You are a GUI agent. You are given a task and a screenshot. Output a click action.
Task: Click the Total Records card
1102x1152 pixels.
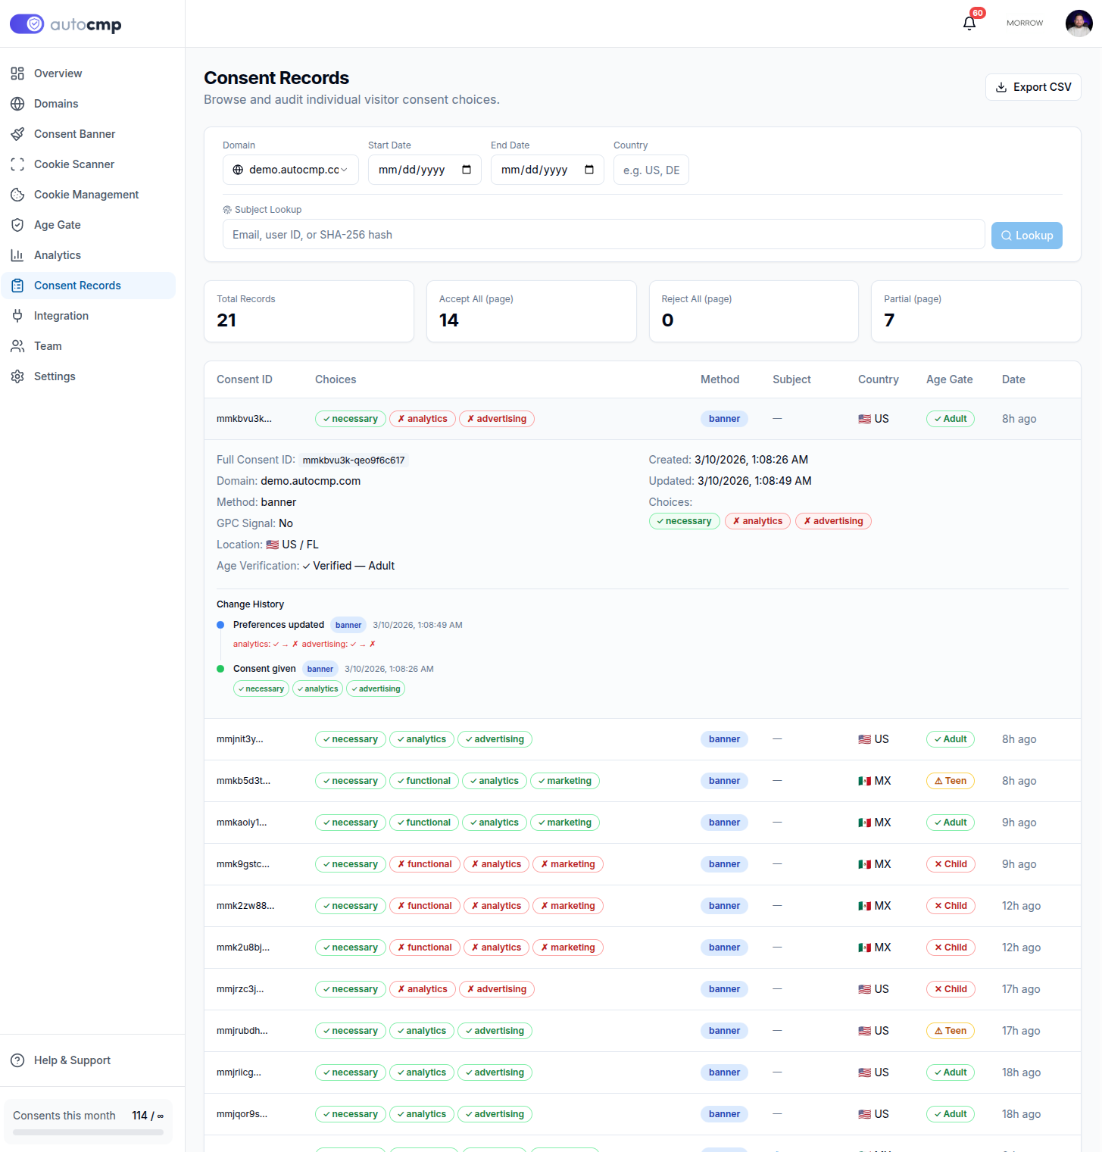pyautogui.click(x=309, y=311)
